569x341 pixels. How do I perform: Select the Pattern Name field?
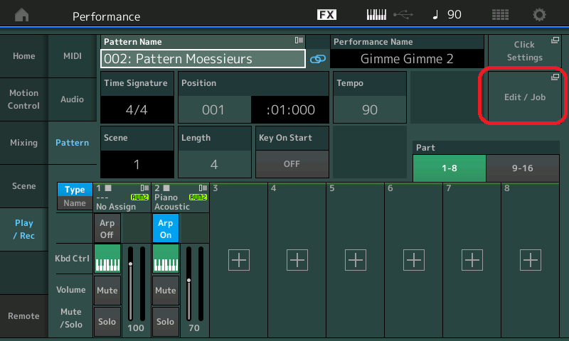(x=203, y=58)
